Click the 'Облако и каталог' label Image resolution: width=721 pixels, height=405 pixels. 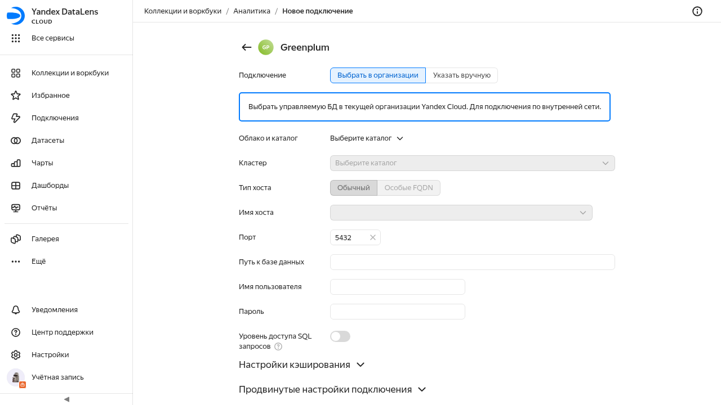[x=268, y=138]
